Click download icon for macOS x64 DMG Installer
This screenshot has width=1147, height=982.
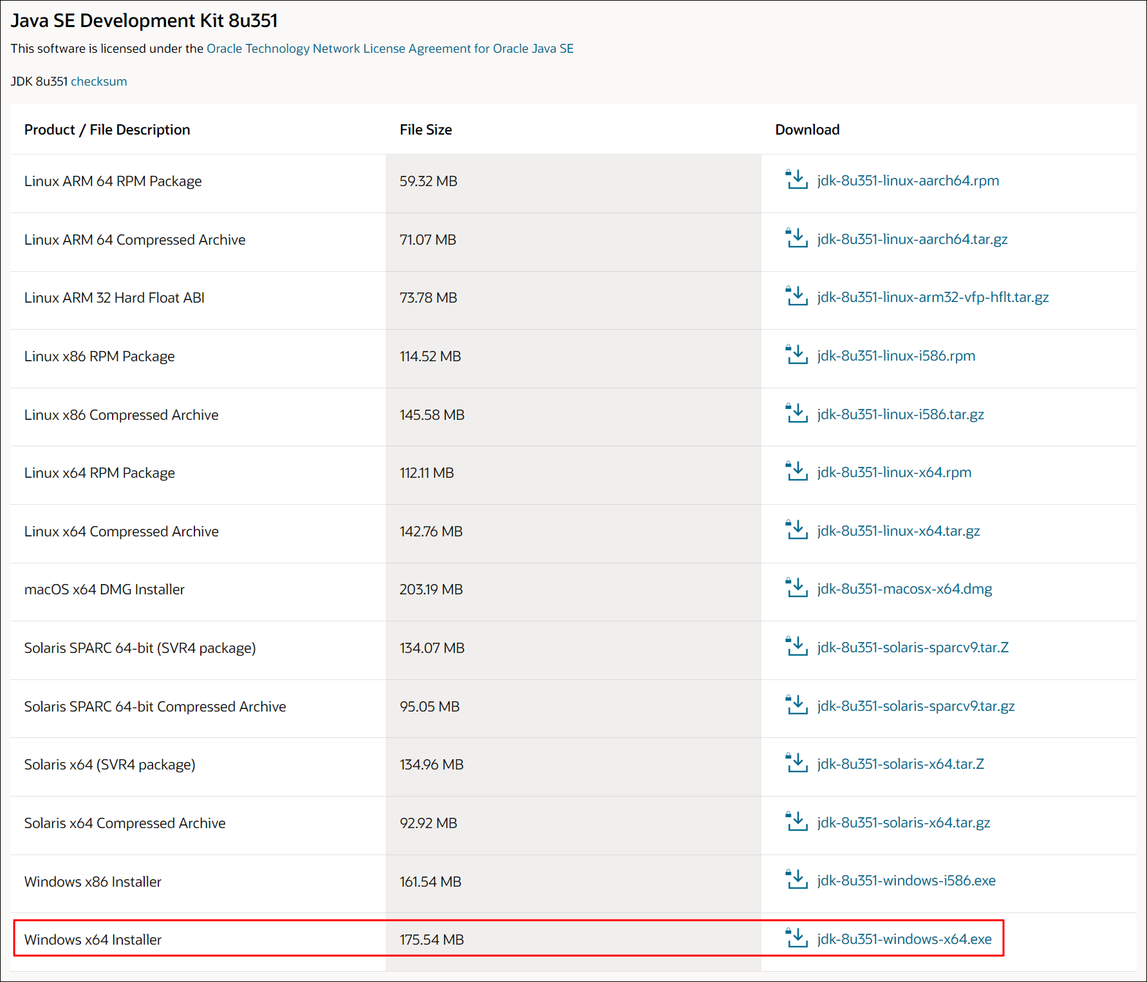coord(796,588)
